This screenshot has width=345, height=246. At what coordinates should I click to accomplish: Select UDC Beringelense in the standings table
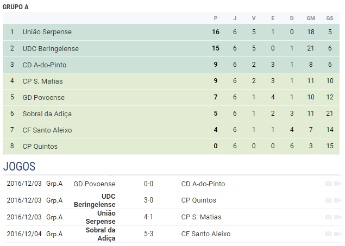pos(51,48)
